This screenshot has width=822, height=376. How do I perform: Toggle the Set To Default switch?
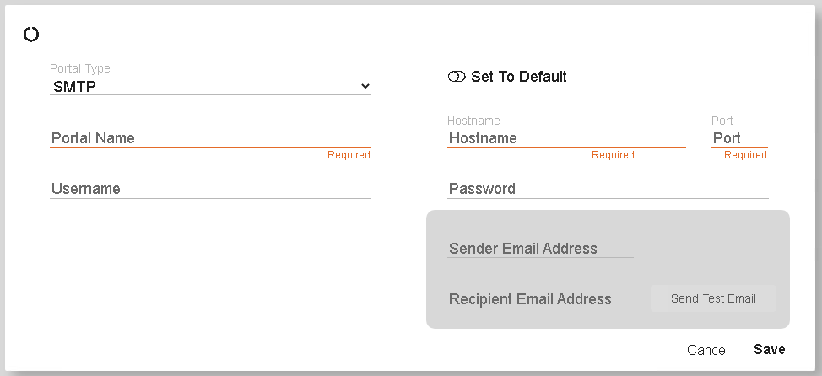(x=457, y=77)
